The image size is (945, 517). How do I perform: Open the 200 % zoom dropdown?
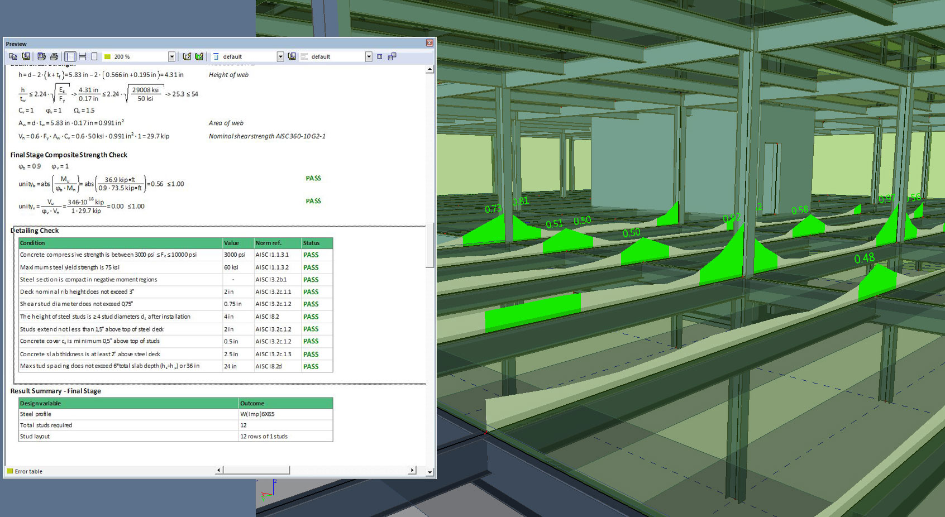tap(171, 56)
